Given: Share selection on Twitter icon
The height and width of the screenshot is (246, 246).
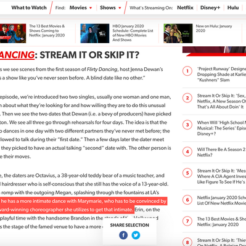Looking at the screenshot, I should (136, 235).
